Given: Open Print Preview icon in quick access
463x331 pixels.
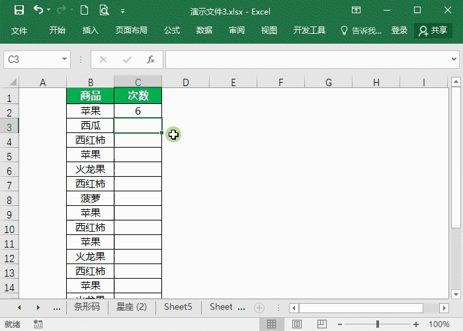Looking at the screenshot, I should (x=104, y=11).
